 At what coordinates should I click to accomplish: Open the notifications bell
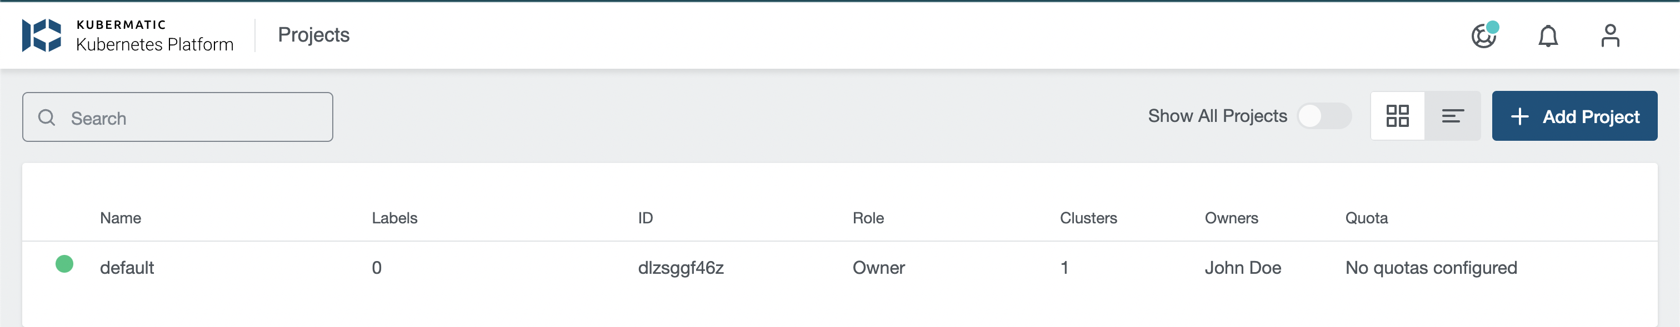click(x=1548, y=36)
